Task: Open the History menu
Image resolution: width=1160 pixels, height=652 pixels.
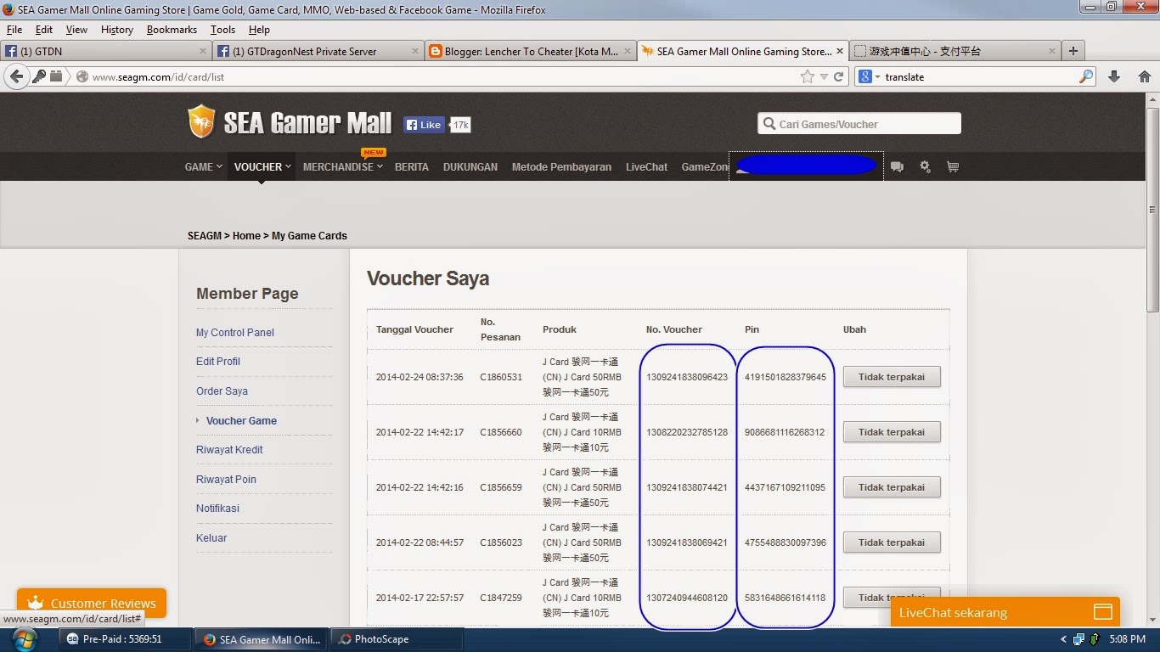Action: pyautogui.click(x=117, y=30)
